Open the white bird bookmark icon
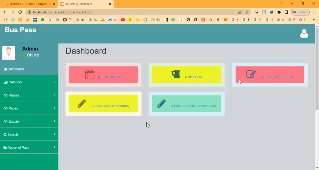Screen dimensions: 319x170 (166, 20)
